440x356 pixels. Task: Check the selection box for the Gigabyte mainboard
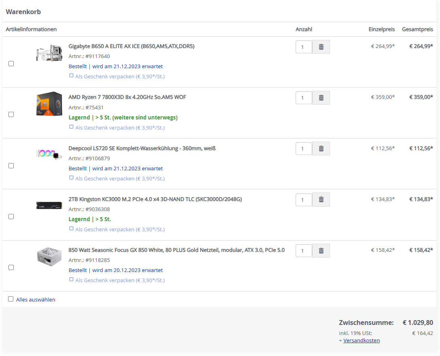[11, 63]
